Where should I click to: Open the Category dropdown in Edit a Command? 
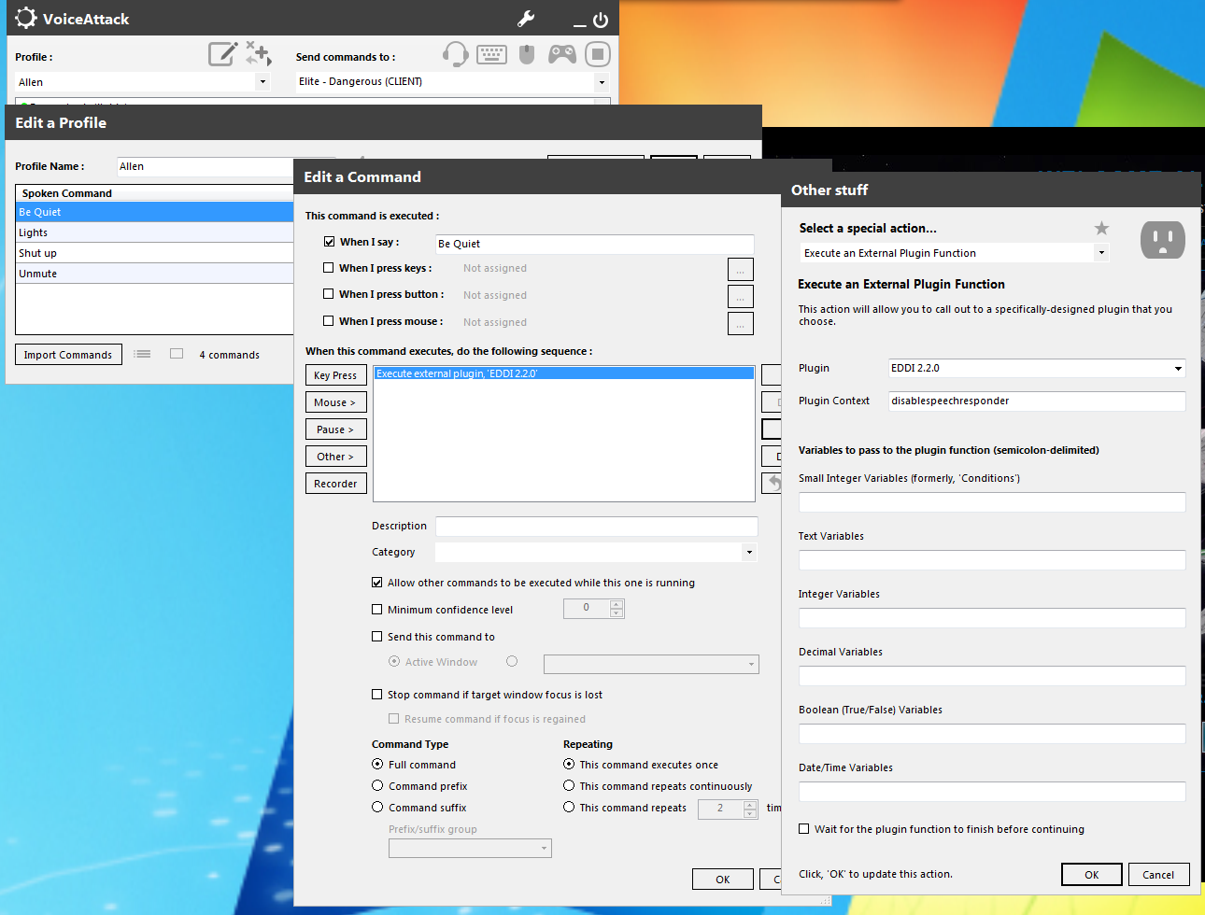click(x=596, y=552)
